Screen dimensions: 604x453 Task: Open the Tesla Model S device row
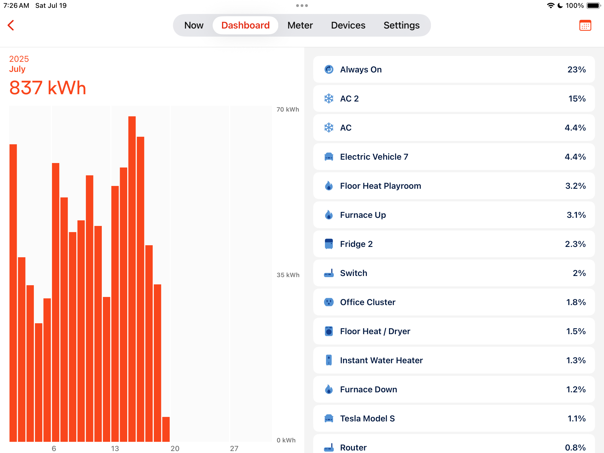pos(454,418)
